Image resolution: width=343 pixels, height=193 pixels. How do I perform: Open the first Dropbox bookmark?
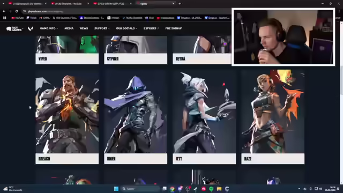(x=189, y=18)
